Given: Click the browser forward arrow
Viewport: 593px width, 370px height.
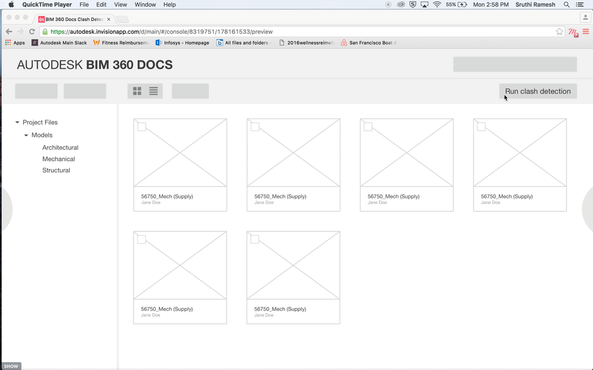Looking at the screenshot, I should [x=20, y=31].
